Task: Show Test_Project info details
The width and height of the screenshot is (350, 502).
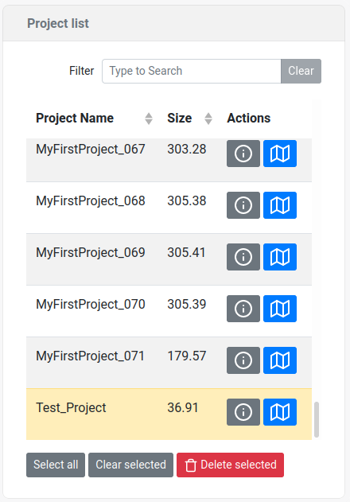Action: [x=243, y=412]
